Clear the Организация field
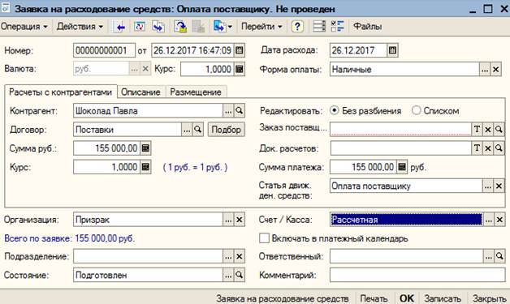The width and height of the screenshot is (510, 304). click(x=239, y=220)
